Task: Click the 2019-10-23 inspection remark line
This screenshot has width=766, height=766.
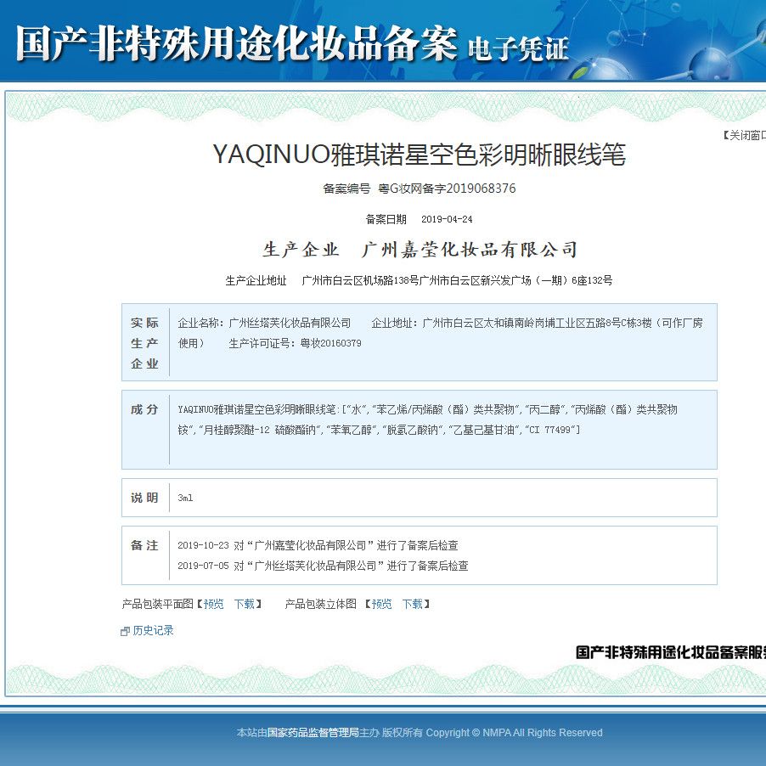Action: 318,545
